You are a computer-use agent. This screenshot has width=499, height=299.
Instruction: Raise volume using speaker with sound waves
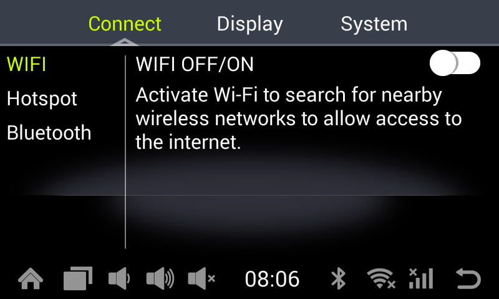click(x=160, y=278)
